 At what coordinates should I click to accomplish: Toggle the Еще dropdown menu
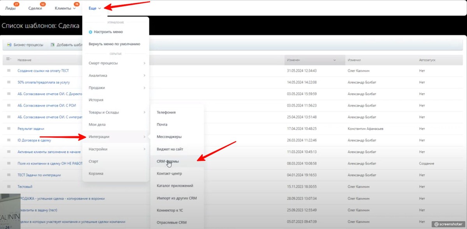[x=95, y=8]
